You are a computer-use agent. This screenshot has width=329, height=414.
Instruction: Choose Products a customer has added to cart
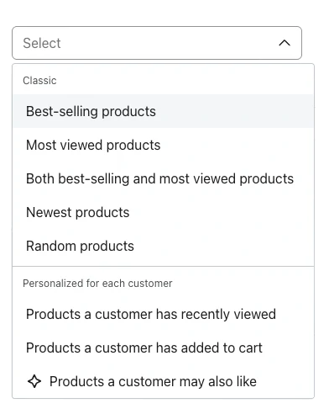tap(164, 348)
